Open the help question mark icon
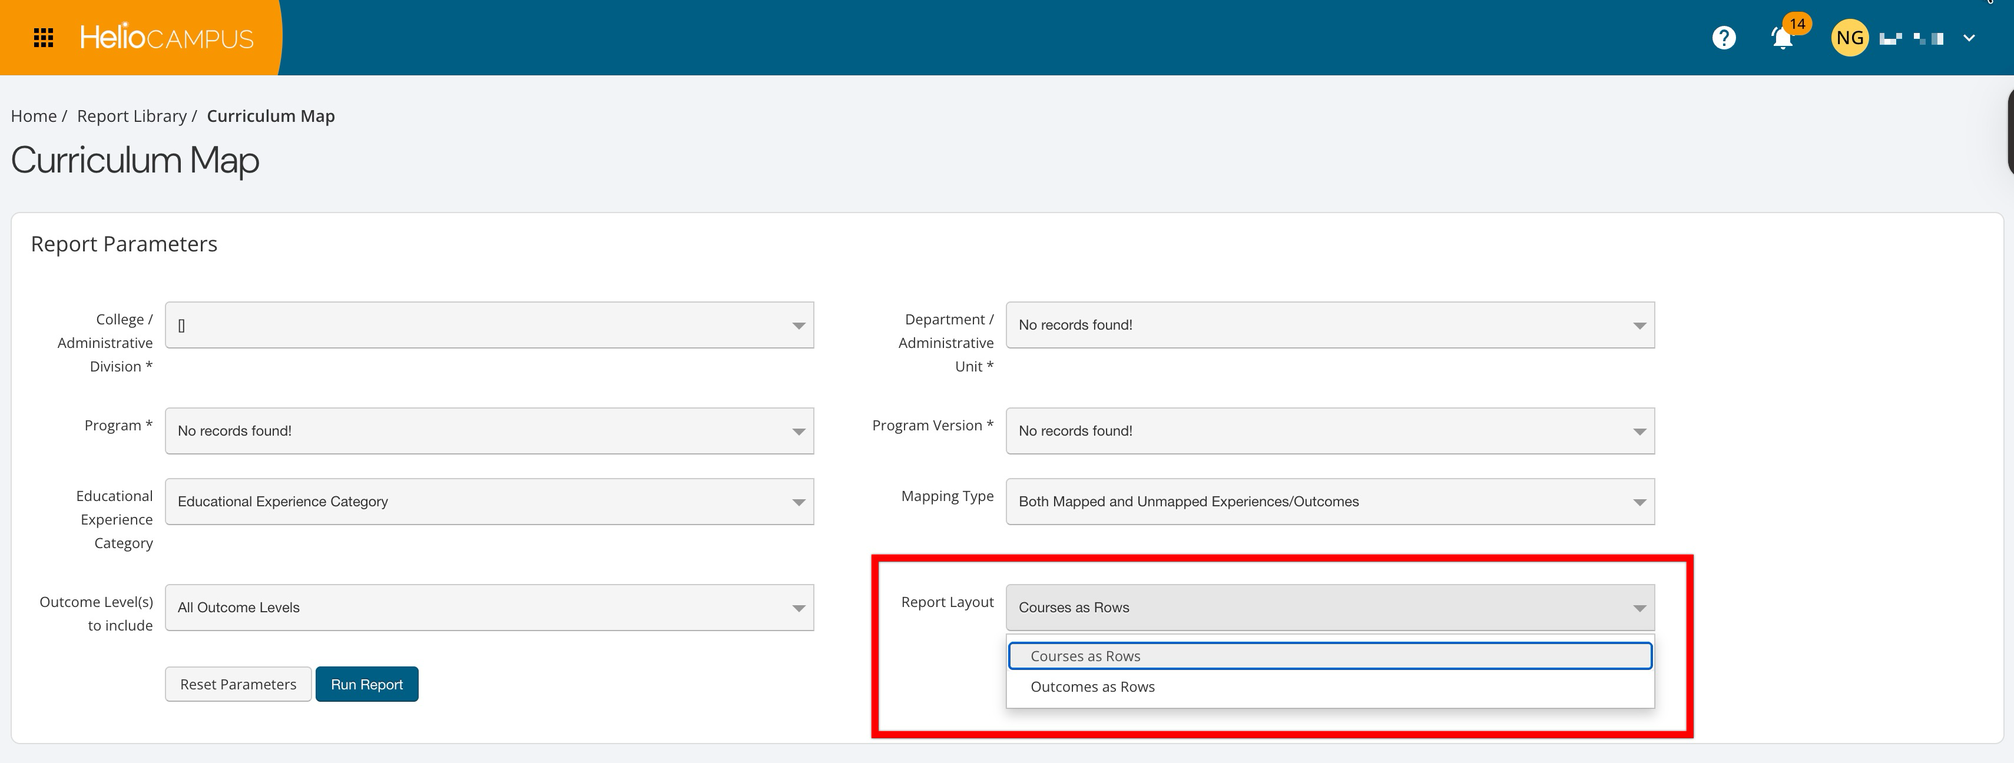This screenshot has width=2014, height=763. pyautogui.click(x=1723, y=38)
